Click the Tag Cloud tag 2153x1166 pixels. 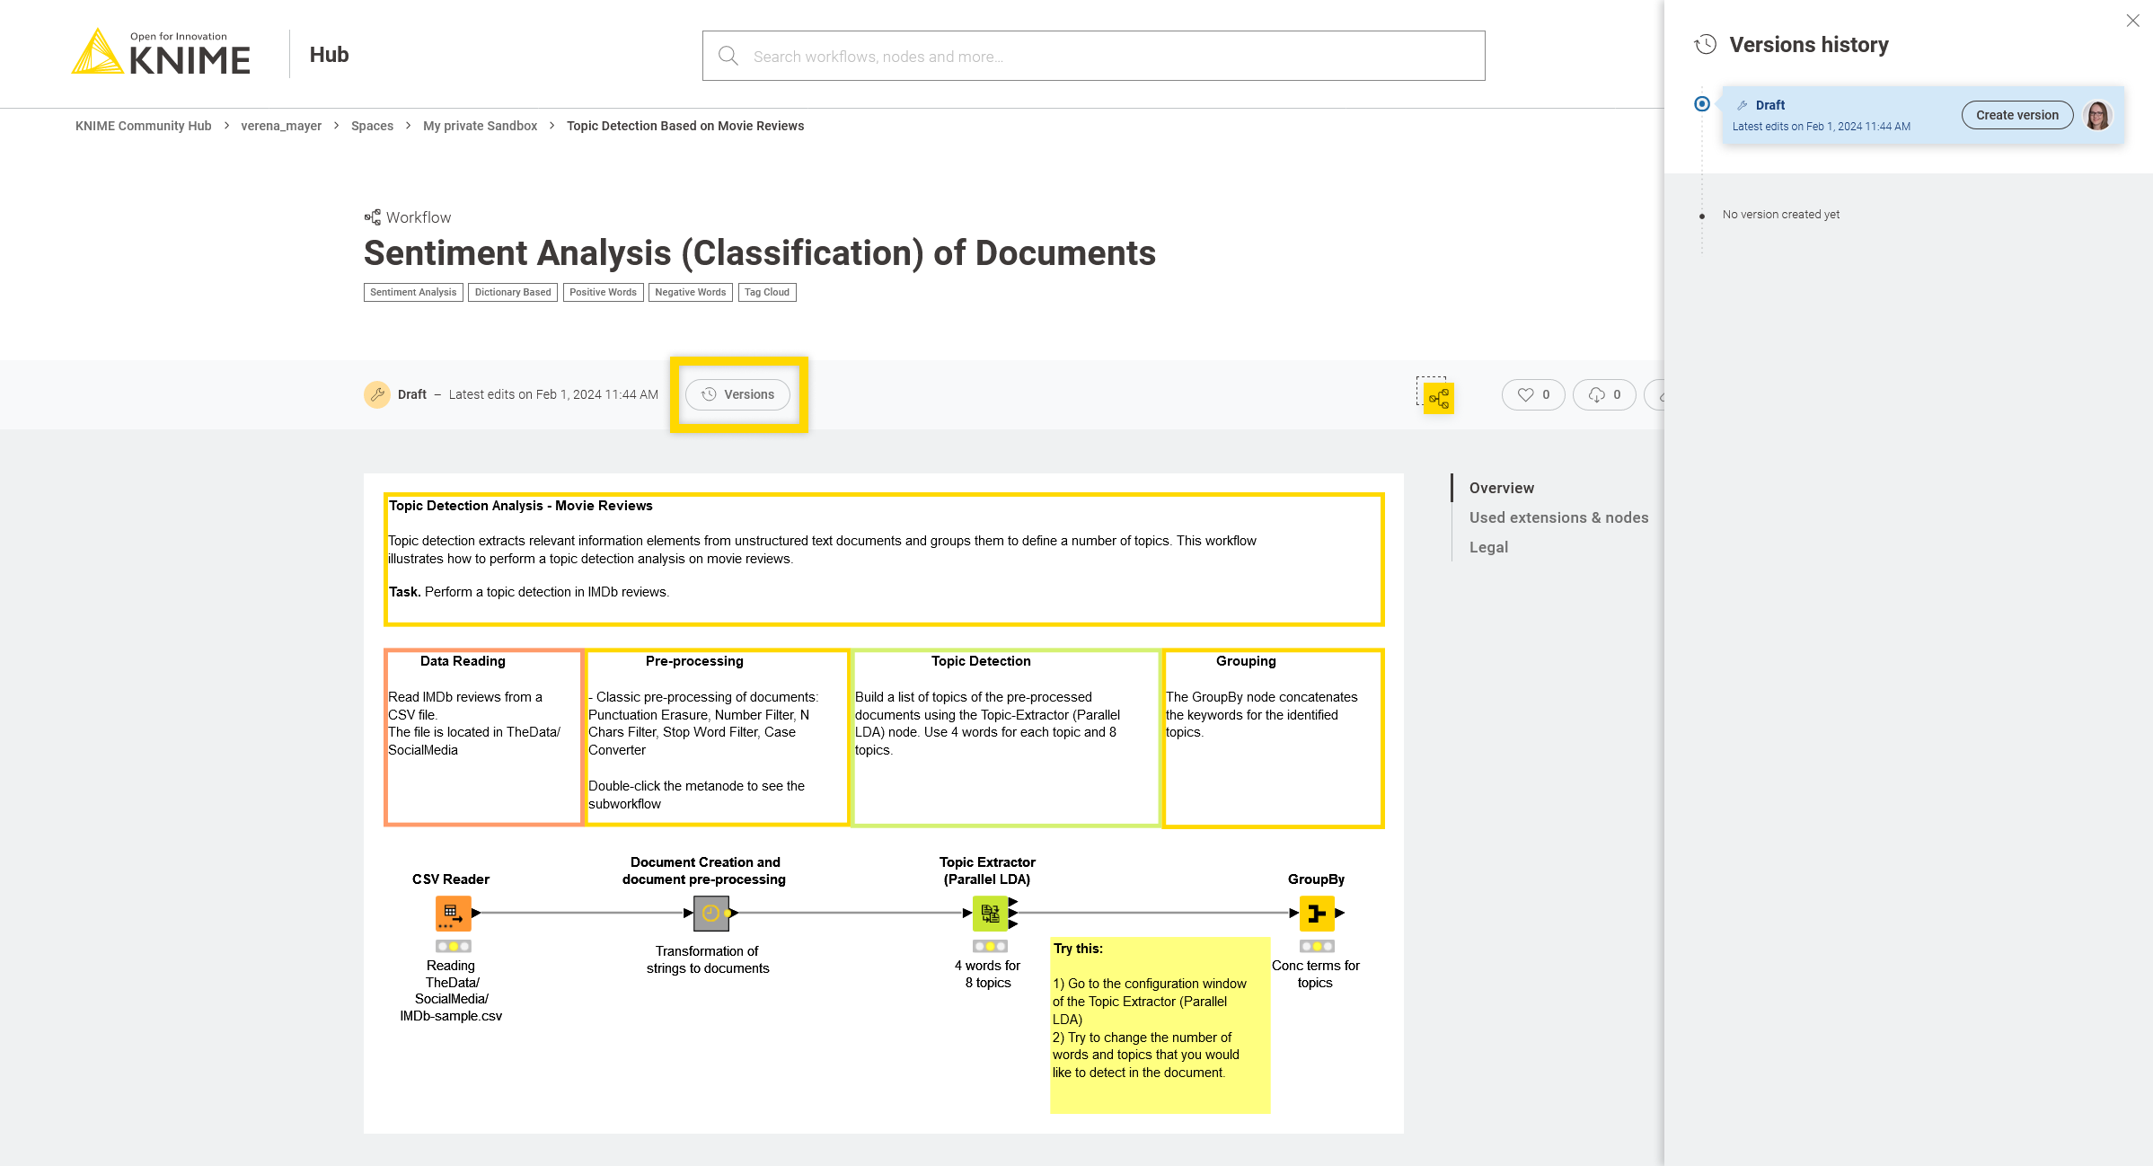(766, 292)
